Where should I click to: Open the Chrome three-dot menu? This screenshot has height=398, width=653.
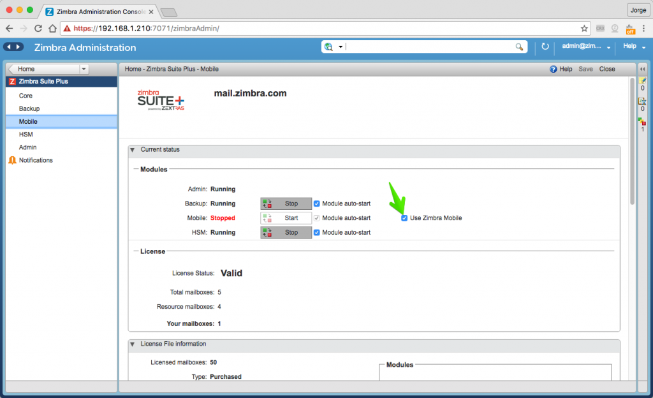pyautogui.click(x=644, y=28)
